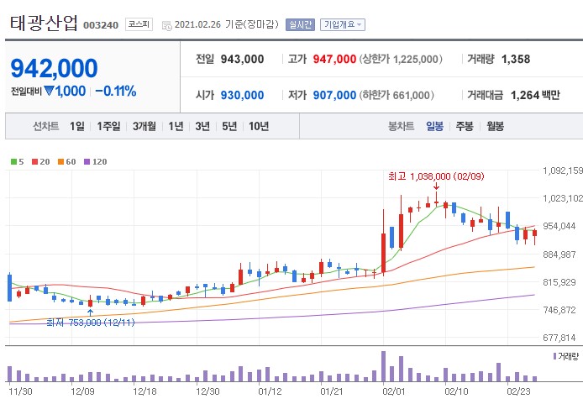Click the opening price 930,000
This screenshot has height=404, width=583.
243,95
